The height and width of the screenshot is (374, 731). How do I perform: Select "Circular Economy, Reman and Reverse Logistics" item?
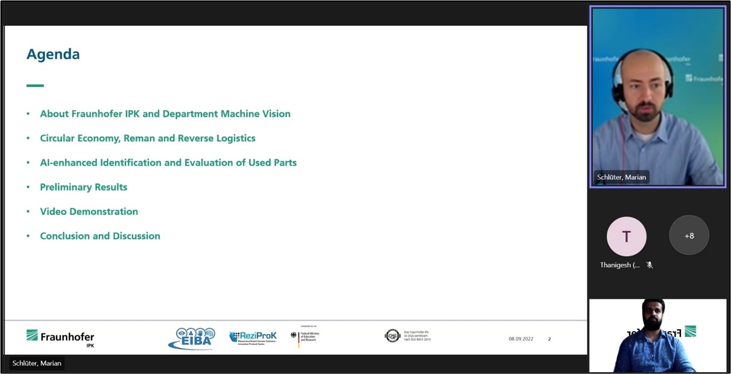[x=147, y=138]
